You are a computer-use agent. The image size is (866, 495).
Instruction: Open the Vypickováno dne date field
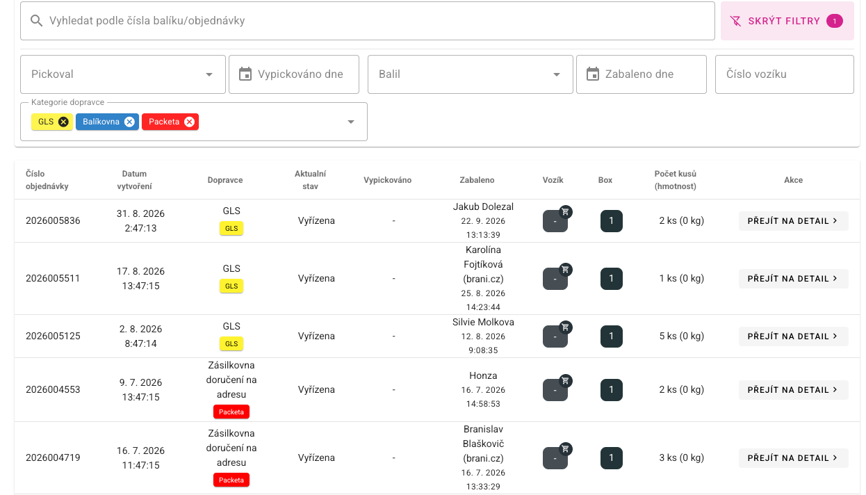click(x=294, y=74)
